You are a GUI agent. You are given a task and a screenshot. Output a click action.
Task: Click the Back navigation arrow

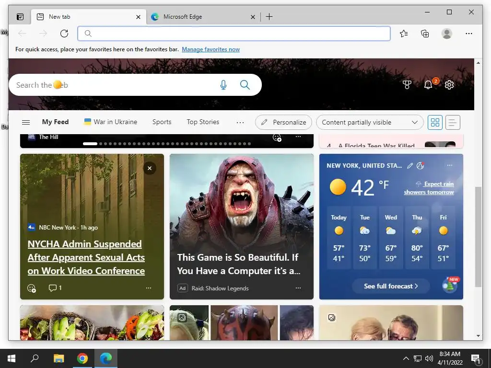(22, 34)
